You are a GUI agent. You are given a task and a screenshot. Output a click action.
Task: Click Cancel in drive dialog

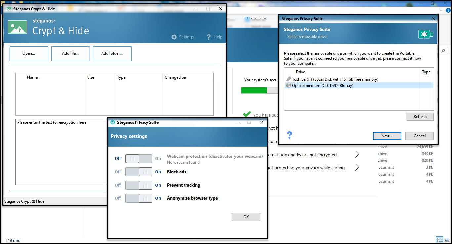[420, 136]
